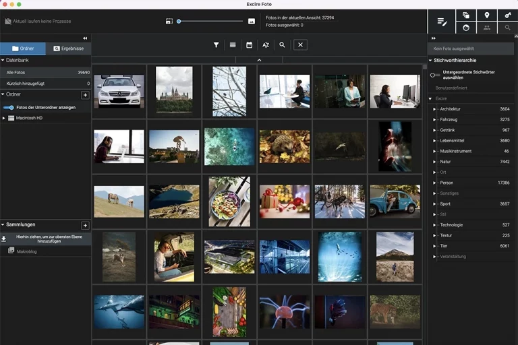Sort photos with the AZ icon

click(266, 44)
